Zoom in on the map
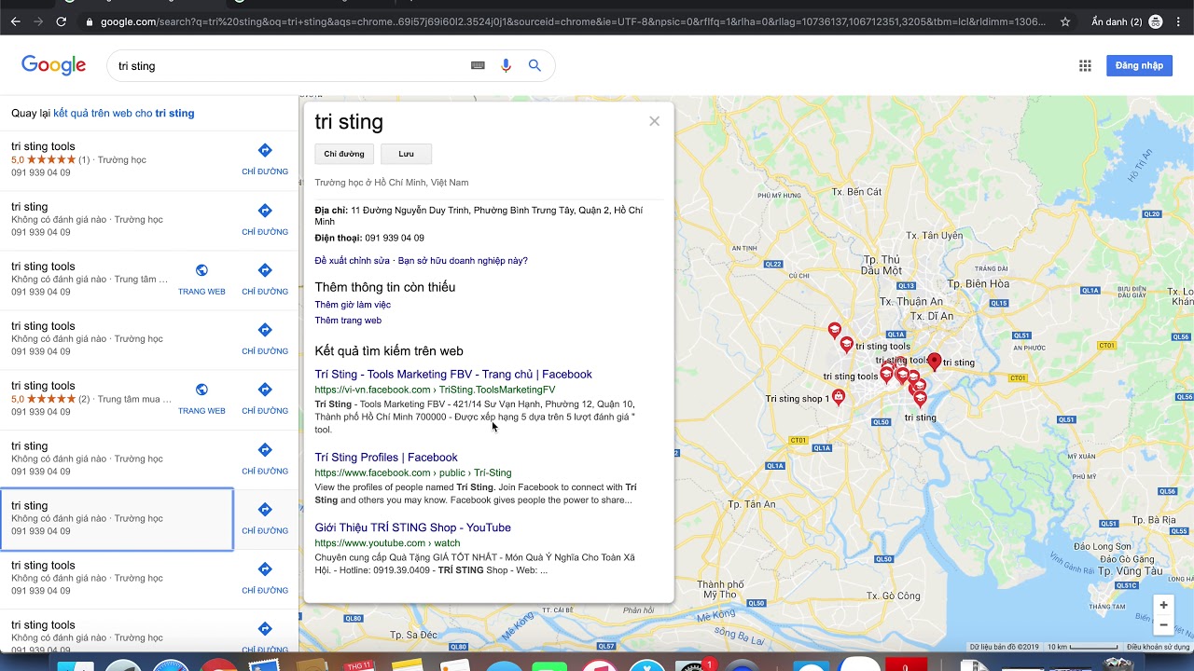The width and height of the screenshot is (1194, 671). [1163, 605]
